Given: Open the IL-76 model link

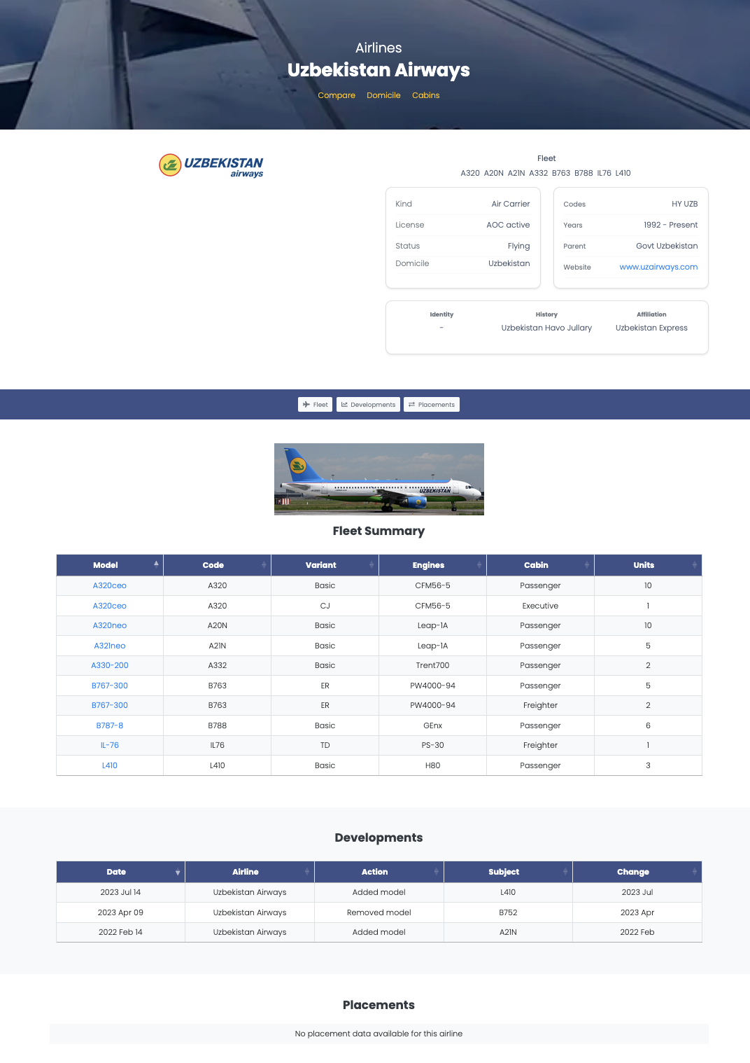Looking at the screenshot, I should [110, 745].
